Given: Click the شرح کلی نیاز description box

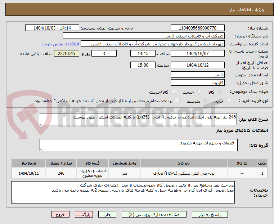Looking at the screenshot, I should coord(138,119).
